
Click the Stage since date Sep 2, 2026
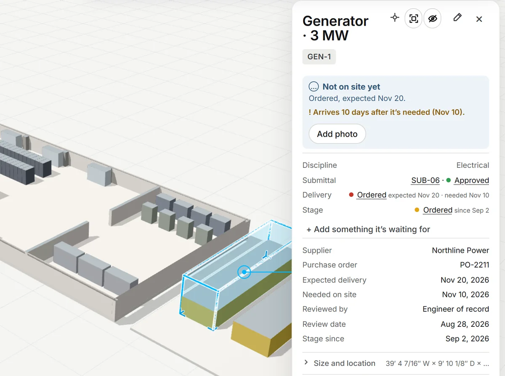[x=467, y=339]
